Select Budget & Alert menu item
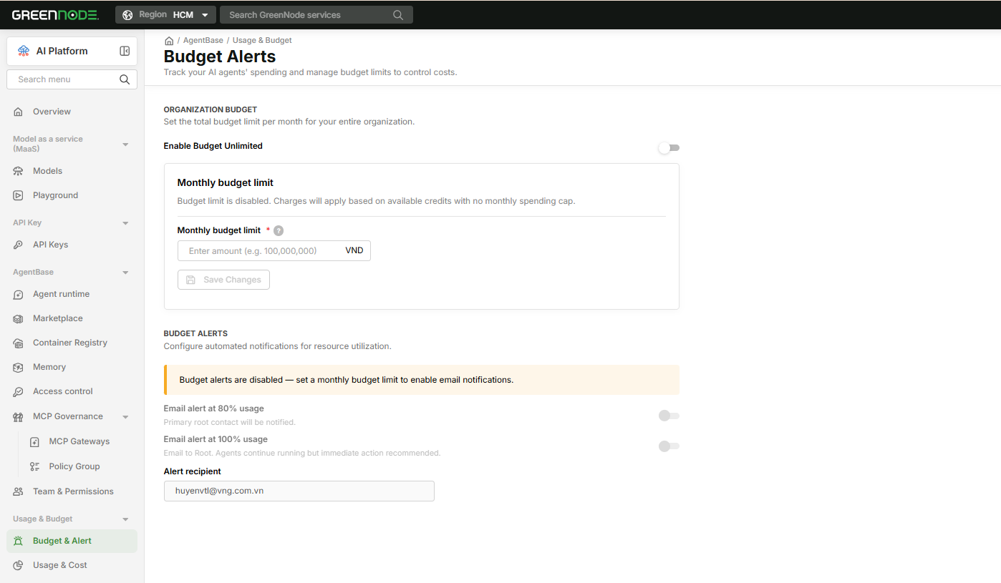Image resolution: width=1001 pixels, height=583 pixels. click(72, 541)
